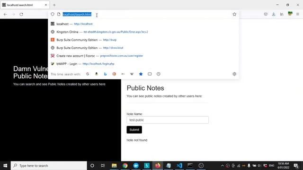Go back using the browser back arrow
The height and width of the screenshot is (170, 303).
tap(5, 14)
